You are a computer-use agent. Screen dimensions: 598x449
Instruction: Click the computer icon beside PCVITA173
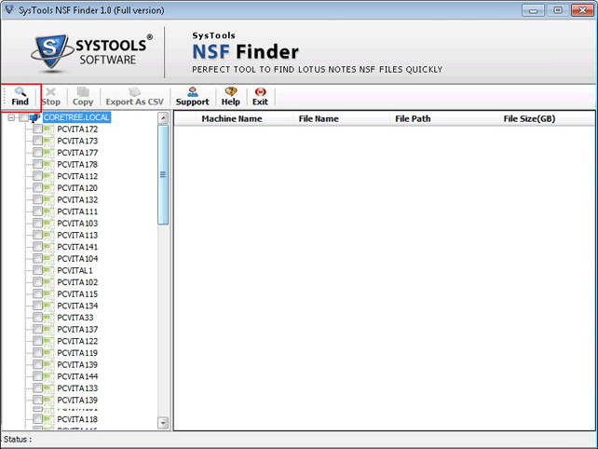[x=48, y=142]
